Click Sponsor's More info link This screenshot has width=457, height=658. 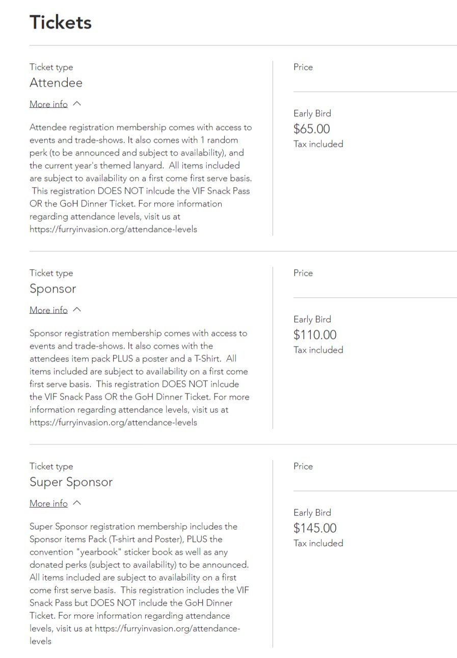pos(48,310)
